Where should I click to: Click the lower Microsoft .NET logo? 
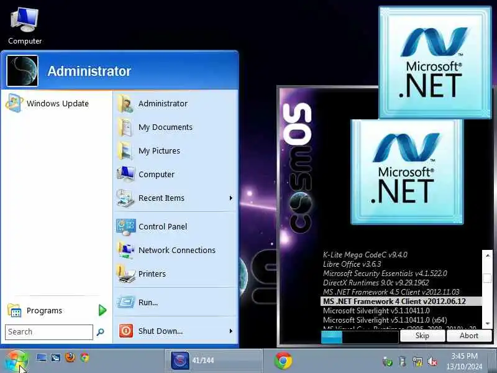[408, 172]
